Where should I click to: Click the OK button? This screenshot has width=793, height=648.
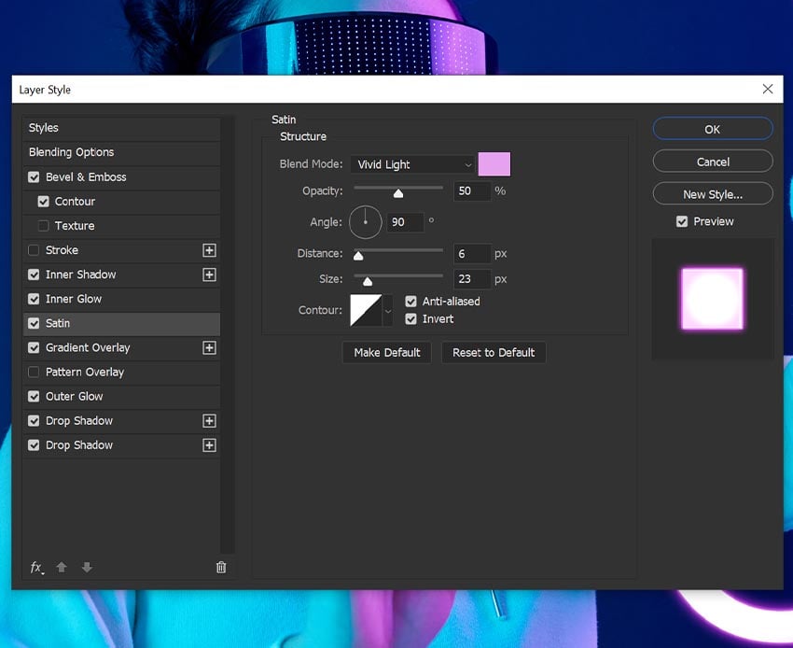coord(713,129)
